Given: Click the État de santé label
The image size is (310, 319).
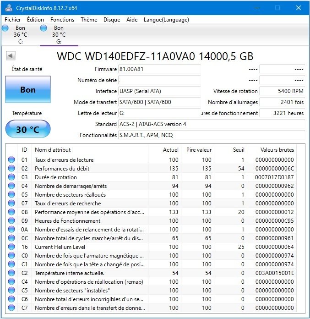Looking at the screenshot, I should click(x=27, y=69).
